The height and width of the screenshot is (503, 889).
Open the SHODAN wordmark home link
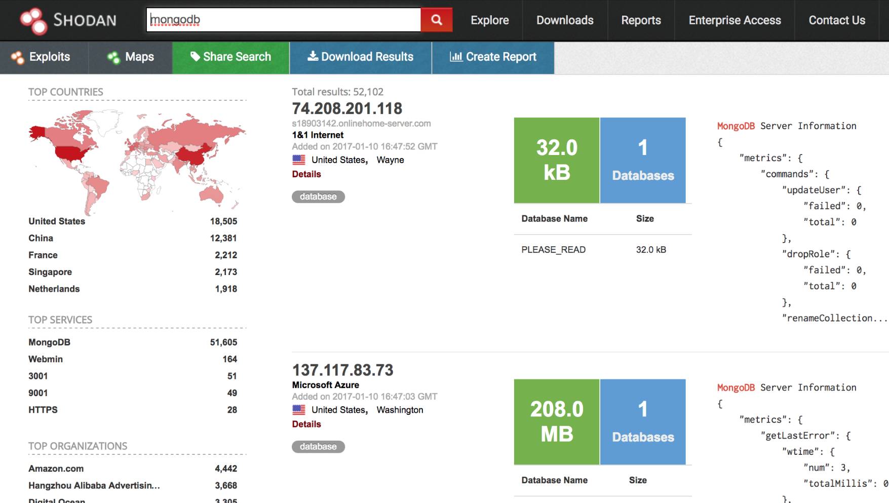(85, 20)
